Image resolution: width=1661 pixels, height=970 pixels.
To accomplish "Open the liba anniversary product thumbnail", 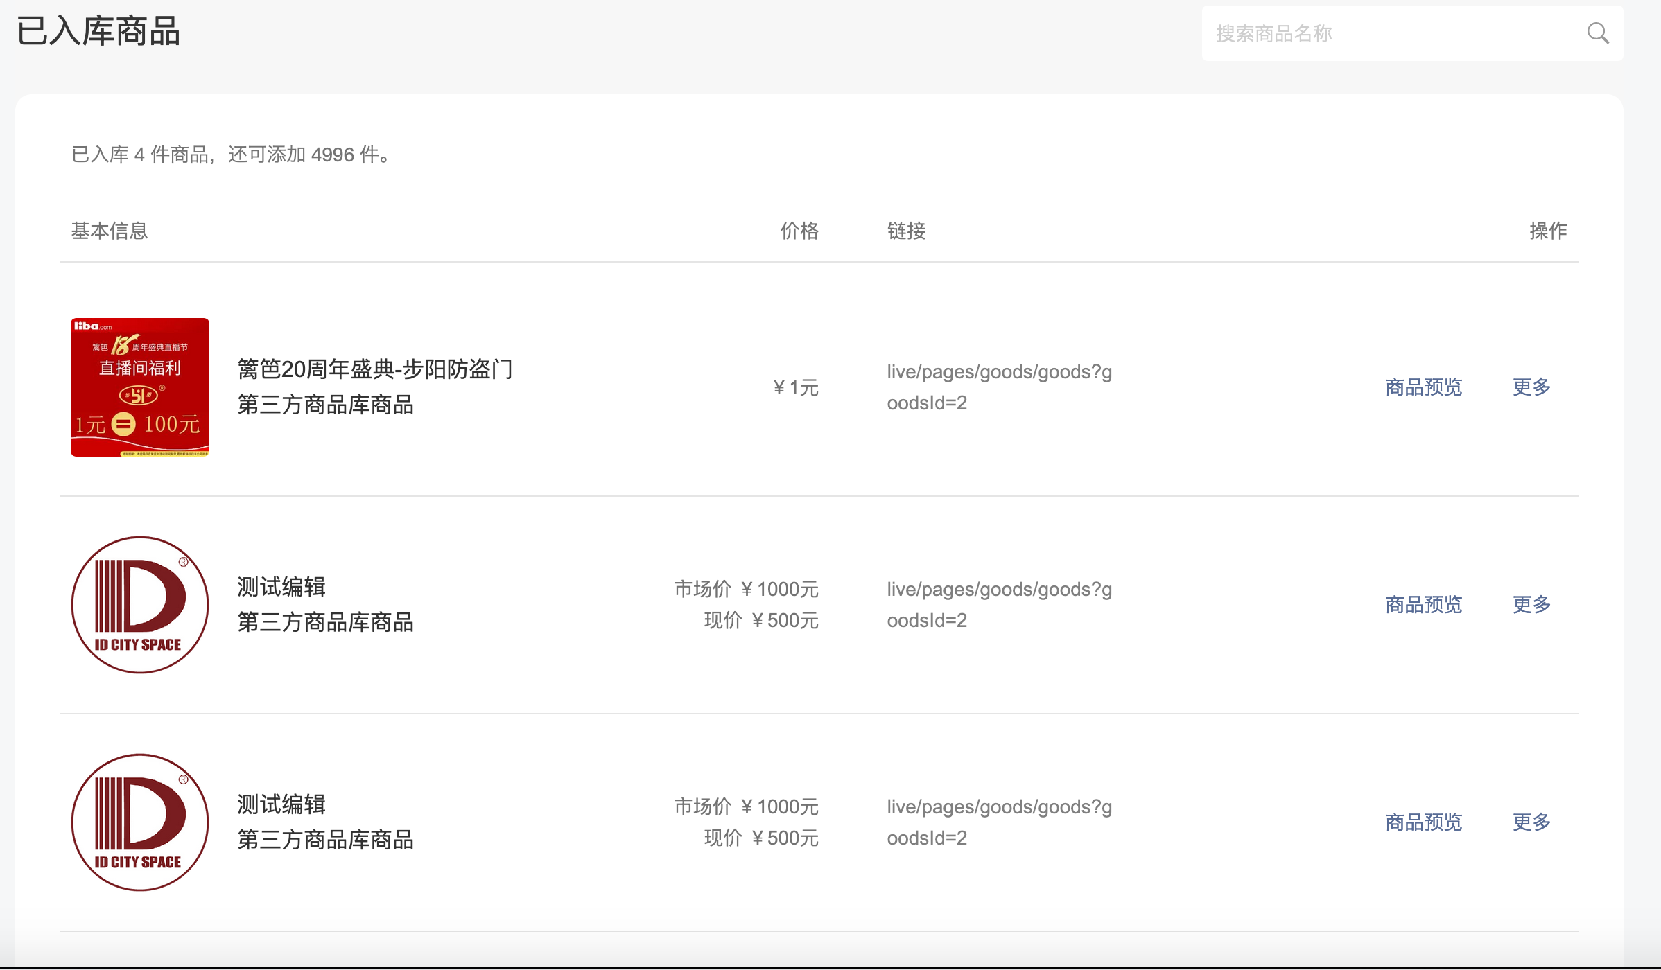I will [x=140, y=387].
